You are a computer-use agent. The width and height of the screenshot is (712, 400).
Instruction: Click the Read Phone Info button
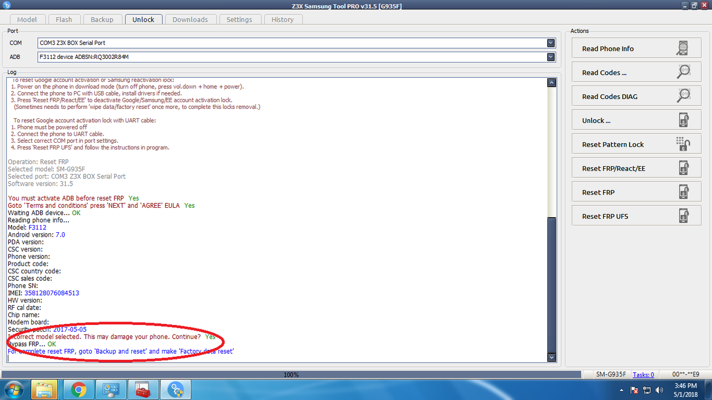pos(636,48)
